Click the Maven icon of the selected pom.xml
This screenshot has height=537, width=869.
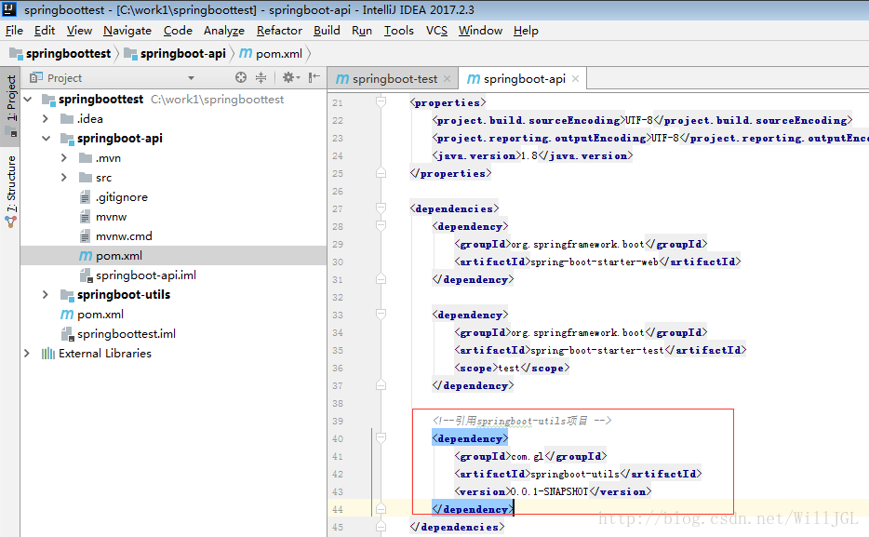(86, 256)
